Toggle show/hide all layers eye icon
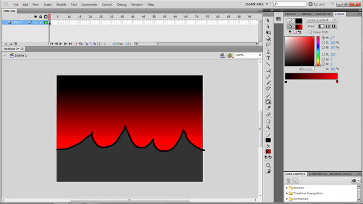This screenshot has width=363, height=204. pyautogui.click(x=35, y=17)
